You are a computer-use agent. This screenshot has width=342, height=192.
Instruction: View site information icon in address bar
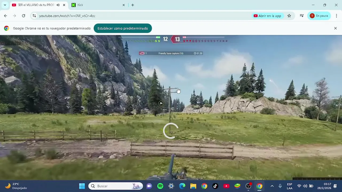point(34,16)
